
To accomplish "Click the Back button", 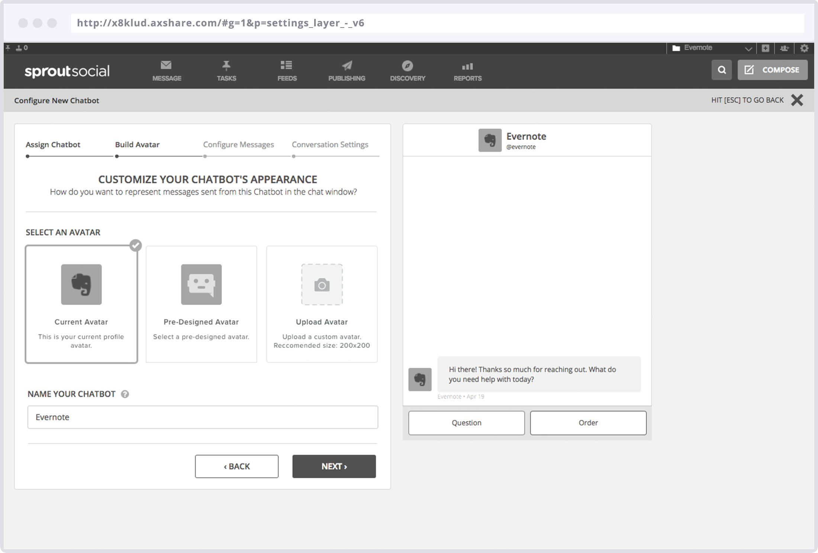I will tap(236, 466).
